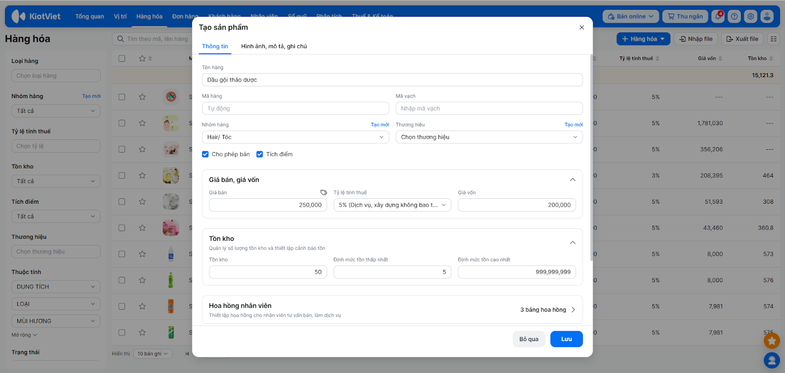Click the user account avatar icon
The image size is (785, 373).
[x=767, y=16]
